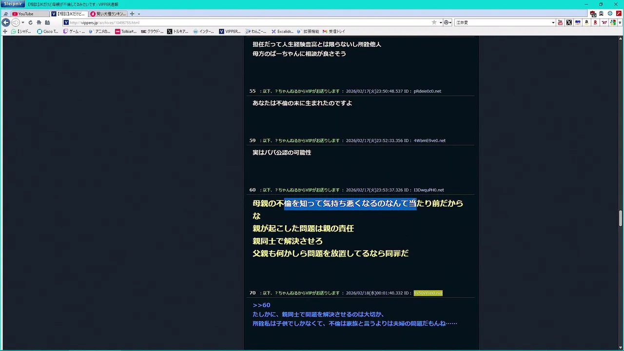Open the Tolkia#... bookmark
The height and width of the screenshot is (351, 624).
click(126, 31)
